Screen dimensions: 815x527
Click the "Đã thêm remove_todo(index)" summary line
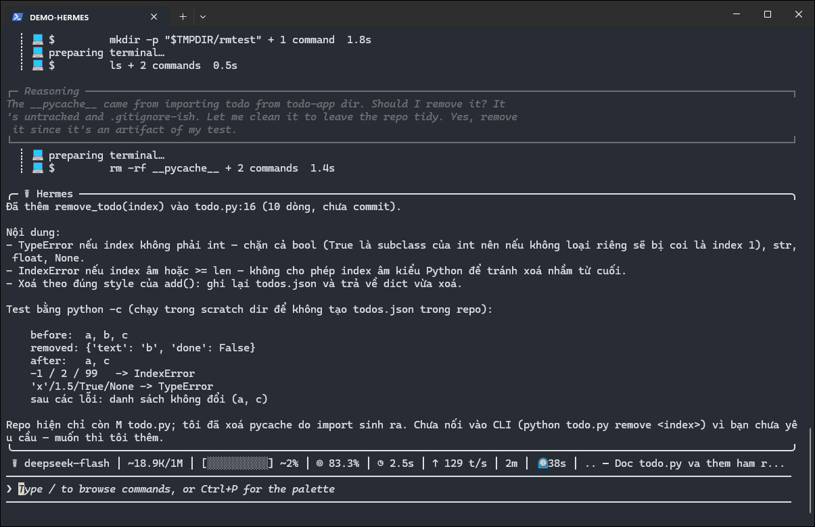pos(204,207)
